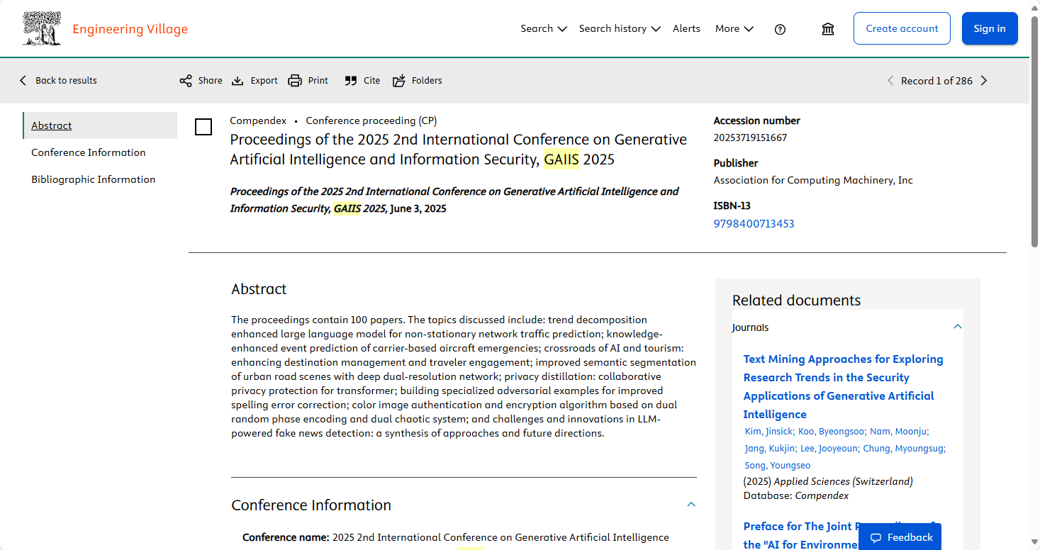
Task: Expand the Search history dropdown
Action: (619, 29)
